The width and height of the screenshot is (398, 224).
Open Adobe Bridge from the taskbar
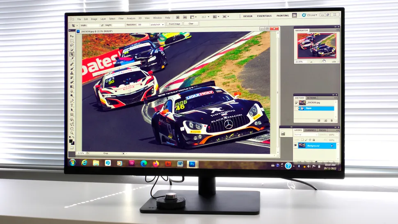tap(168, 163)
